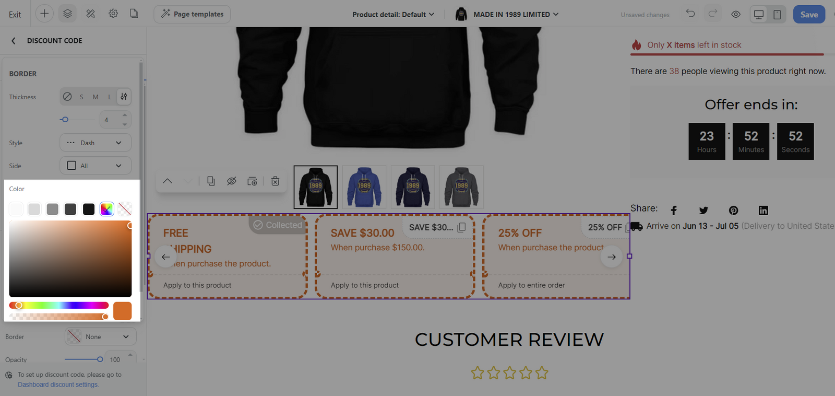Click the add element plus icon
This screenshot has height=396, width=835.
(44, 14)
